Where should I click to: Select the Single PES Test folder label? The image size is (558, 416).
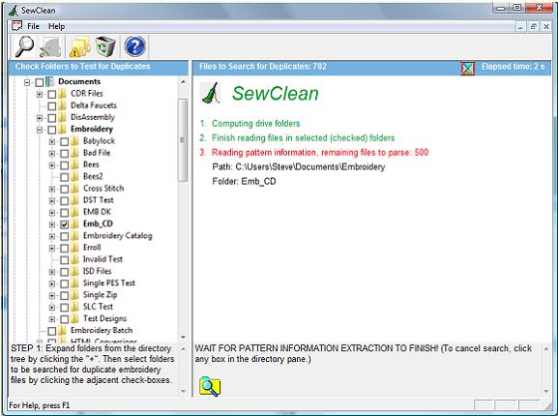pyautogui.click(x=109, y=282)
